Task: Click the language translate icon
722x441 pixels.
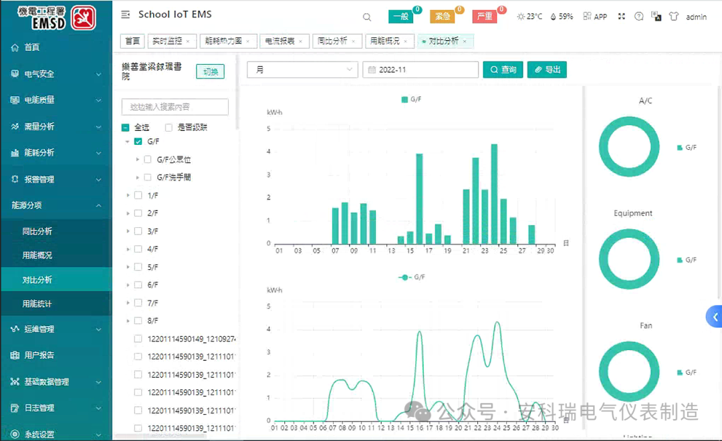Action: click(x=656, y=16)
